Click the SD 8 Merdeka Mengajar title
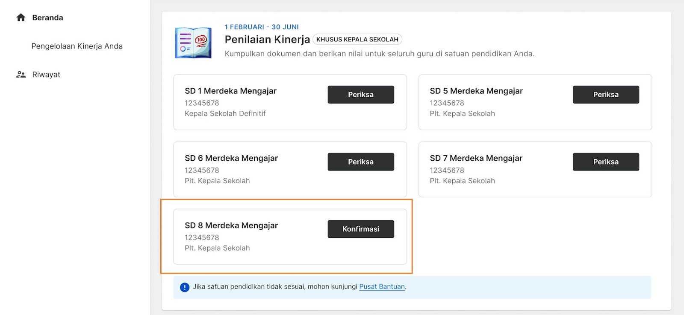This screenshot has height=315, width=684. coord(231,225)
